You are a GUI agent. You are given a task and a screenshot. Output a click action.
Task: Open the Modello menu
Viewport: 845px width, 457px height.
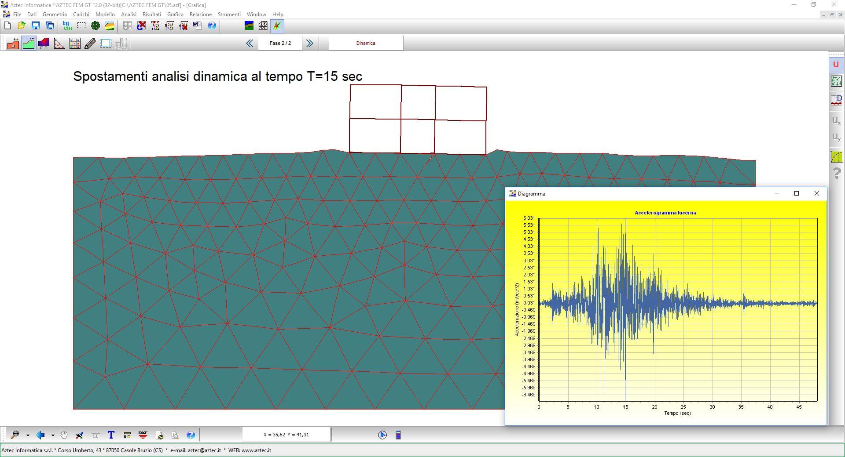click(105, 15)
